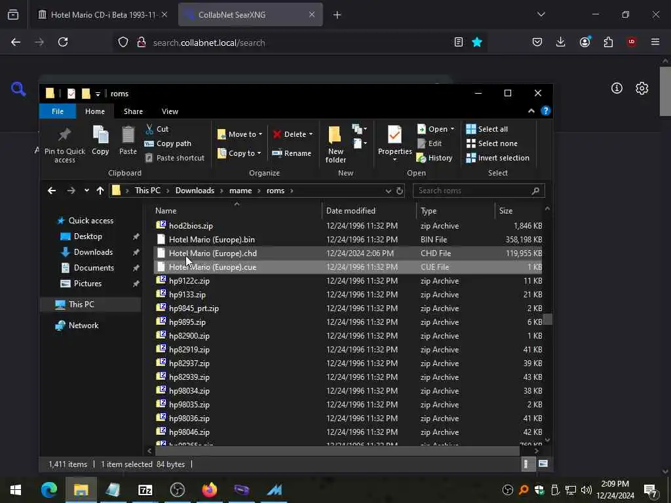Bookmark star icon in Firefox
671x503 pixels.
[477, 42]
